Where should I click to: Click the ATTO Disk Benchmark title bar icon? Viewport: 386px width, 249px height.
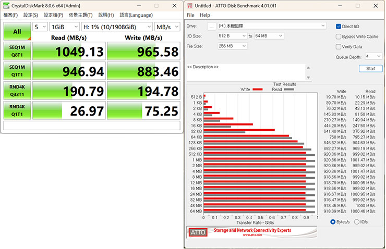click(190, 5)
